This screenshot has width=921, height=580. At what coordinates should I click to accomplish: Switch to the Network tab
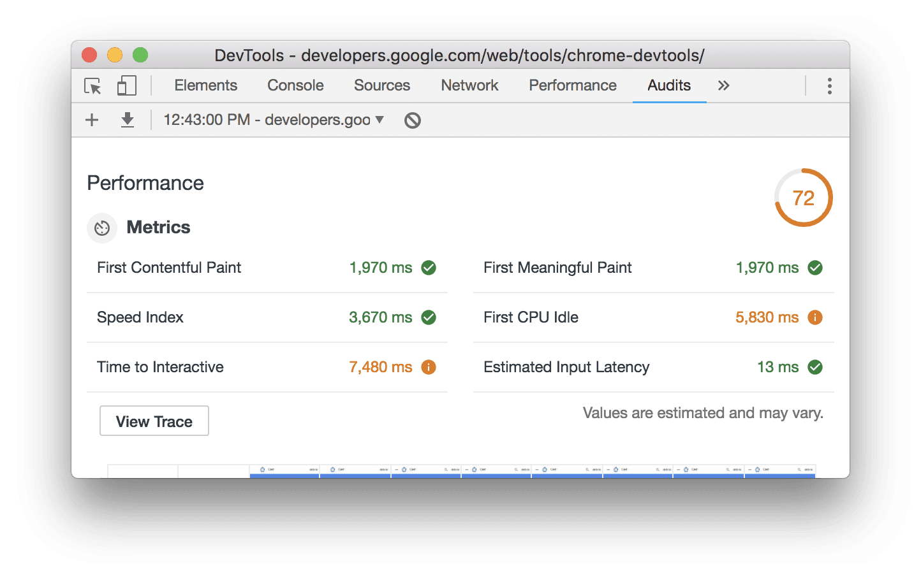point(469,85)
